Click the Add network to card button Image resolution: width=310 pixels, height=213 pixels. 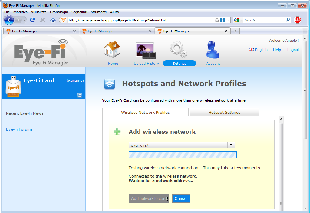pos(149,198)
